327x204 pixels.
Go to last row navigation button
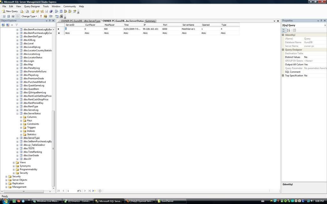click(89, 191)
